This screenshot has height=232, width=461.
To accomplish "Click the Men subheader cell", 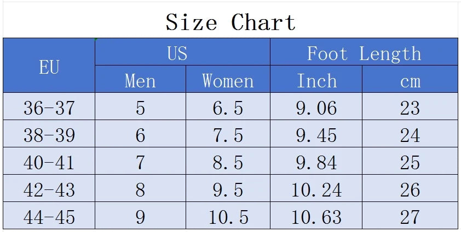I will click(x=140, y=81).
